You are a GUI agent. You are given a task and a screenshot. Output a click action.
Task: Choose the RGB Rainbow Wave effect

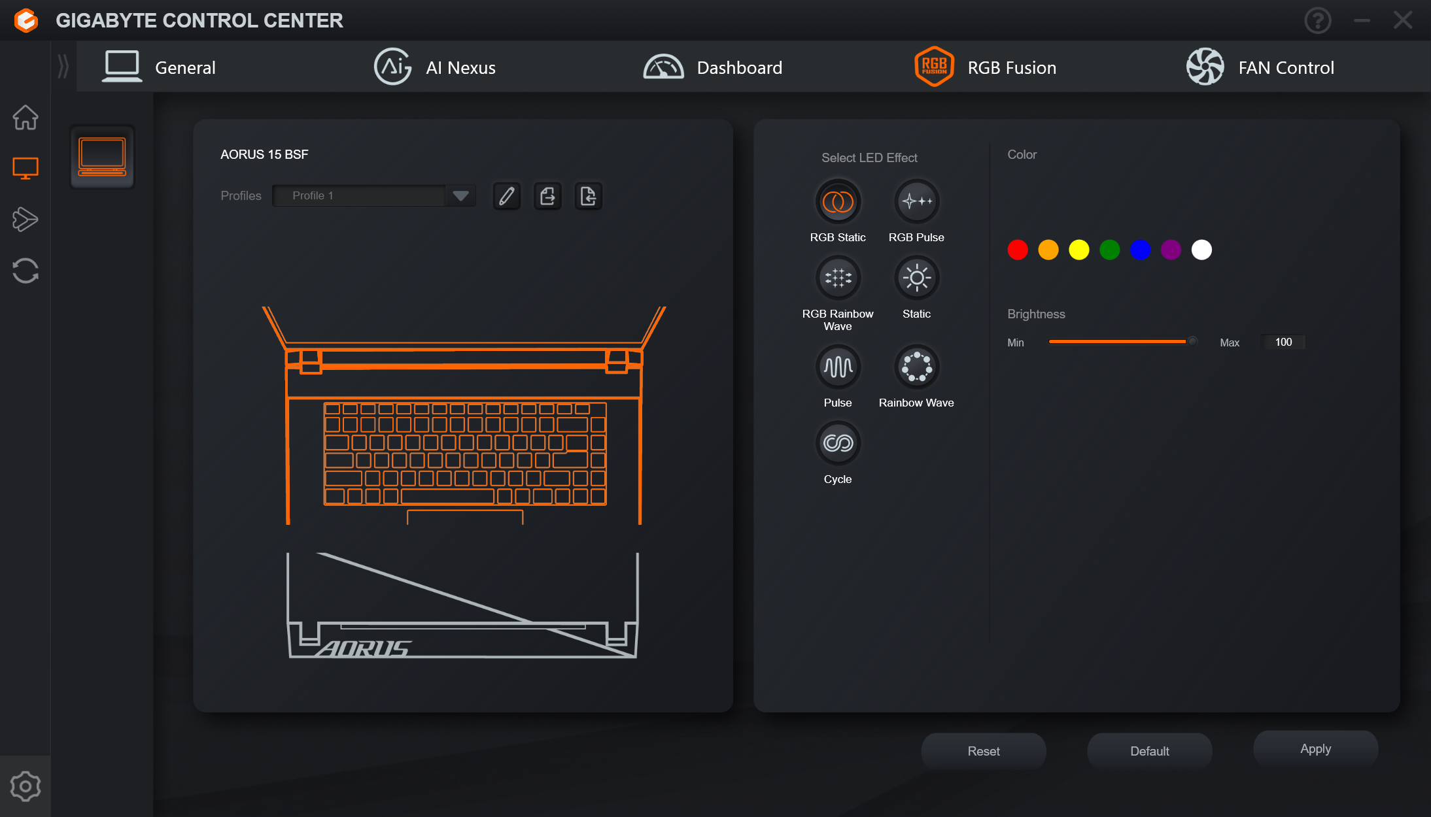[x=837, y=278]
